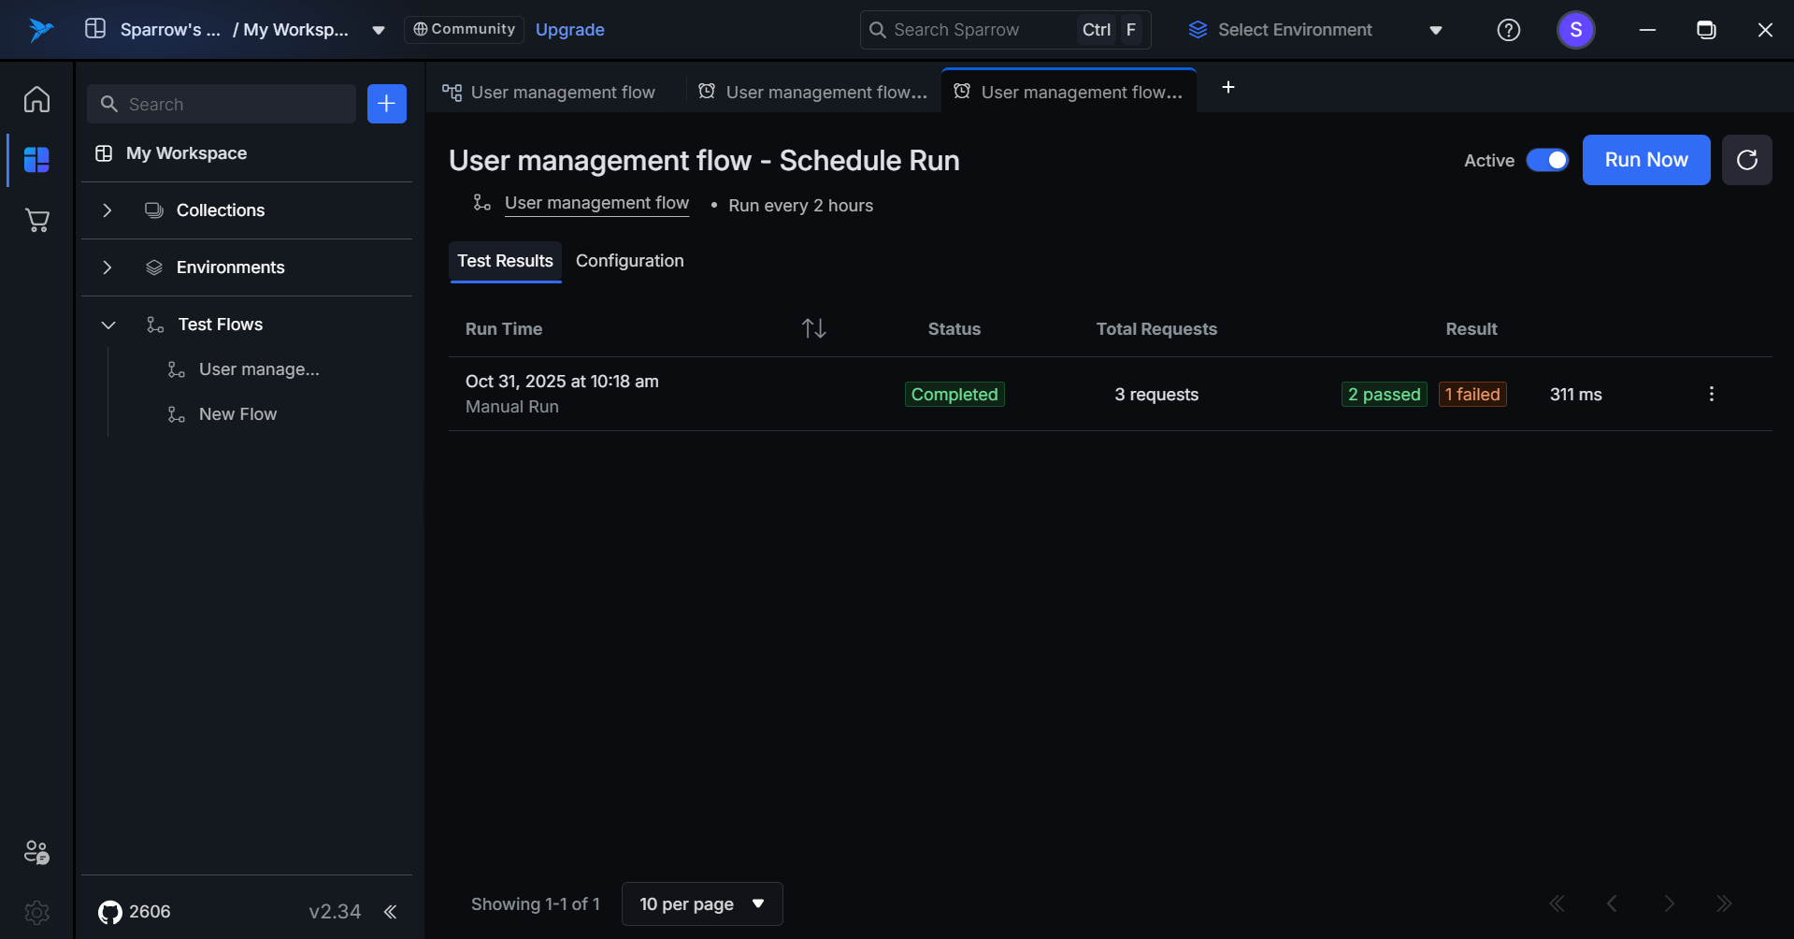This screenshot has width=1794, height=939.
Task: Click the marketplace cart icon
Action: click(36, 221)
